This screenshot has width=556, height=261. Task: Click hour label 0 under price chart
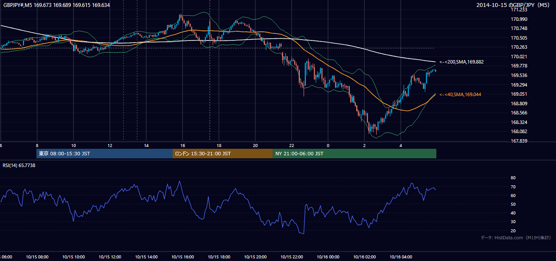(328, 146)
